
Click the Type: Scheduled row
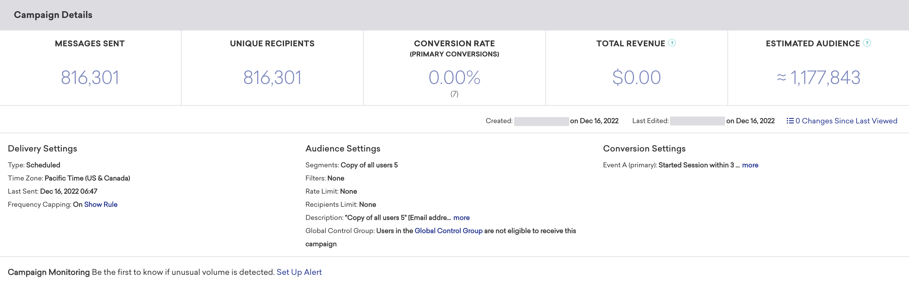coord(34,165)
